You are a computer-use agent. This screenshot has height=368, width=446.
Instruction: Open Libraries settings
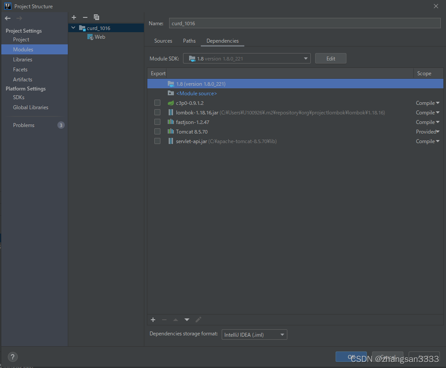click(23, 60)
